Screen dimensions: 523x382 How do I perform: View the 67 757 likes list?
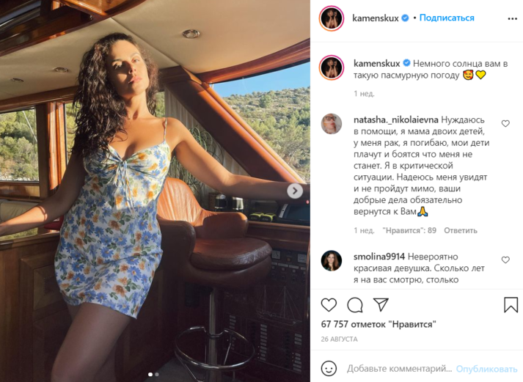pos(378,324)
